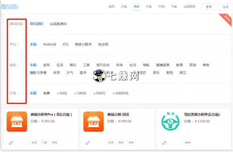This screenshot has width=233, height=152.
Task: Filter price under 500元
Action: [99, 93]
